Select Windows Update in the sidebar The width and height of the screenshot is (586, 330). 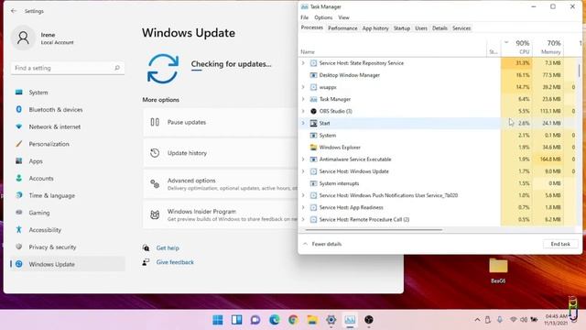point(67,265)
